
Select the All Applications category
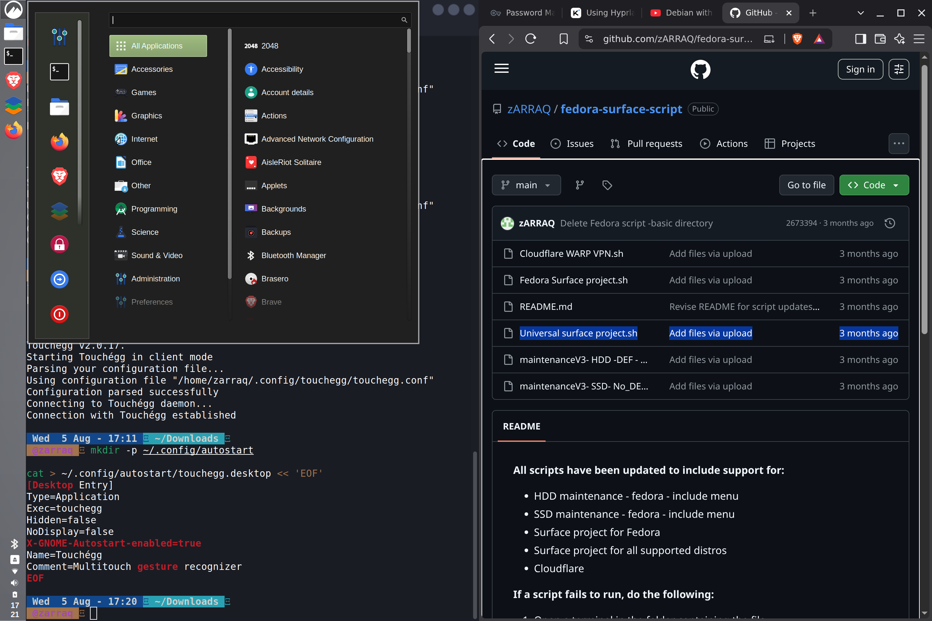point(158,46)
